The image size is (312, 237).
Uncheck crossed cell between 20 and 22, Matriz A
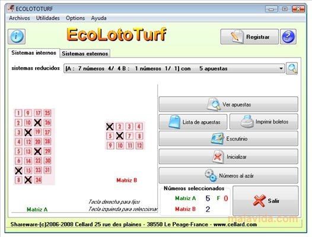coord(37,151)
